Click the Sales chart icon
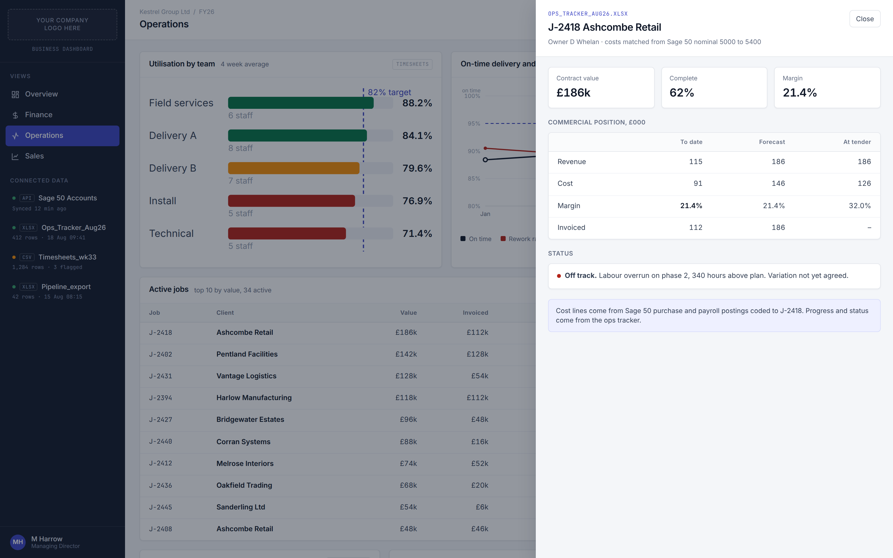Image resolution: width=893 pixels, height=558 pixels. pos(15,157)
